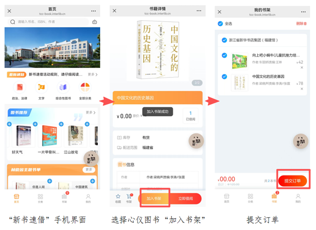Viewport: 316px width, 230px height.
Task: Open the 综合性图书 category icon
Action: pyautogui.click(x=63, y=87)
